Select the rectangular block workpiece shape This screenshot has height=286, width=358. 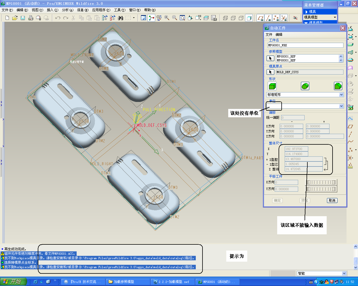[272, 86]
